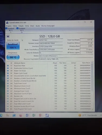Click the Número Serial field

pos(51,43)
